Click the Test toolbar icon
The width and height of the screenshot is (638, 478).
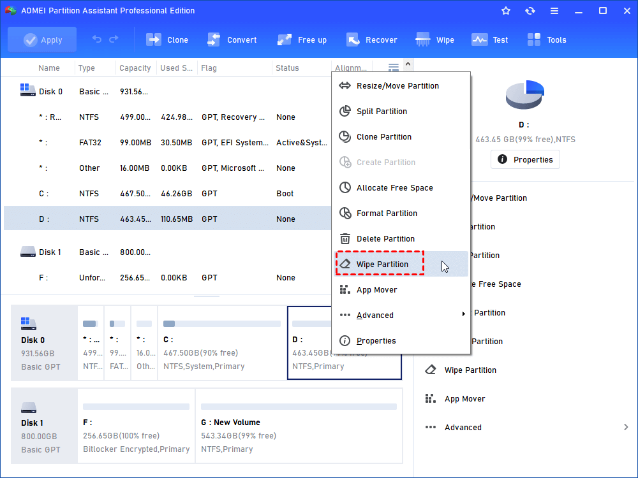pos(480,40)
